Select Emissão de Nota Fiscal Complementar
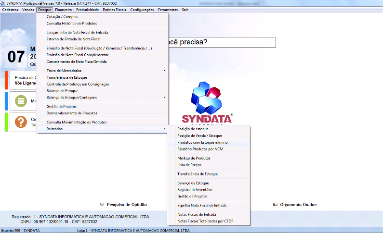The height and width of the screenshot is (233, 383). pyautogui.click(x=103, y=55)
